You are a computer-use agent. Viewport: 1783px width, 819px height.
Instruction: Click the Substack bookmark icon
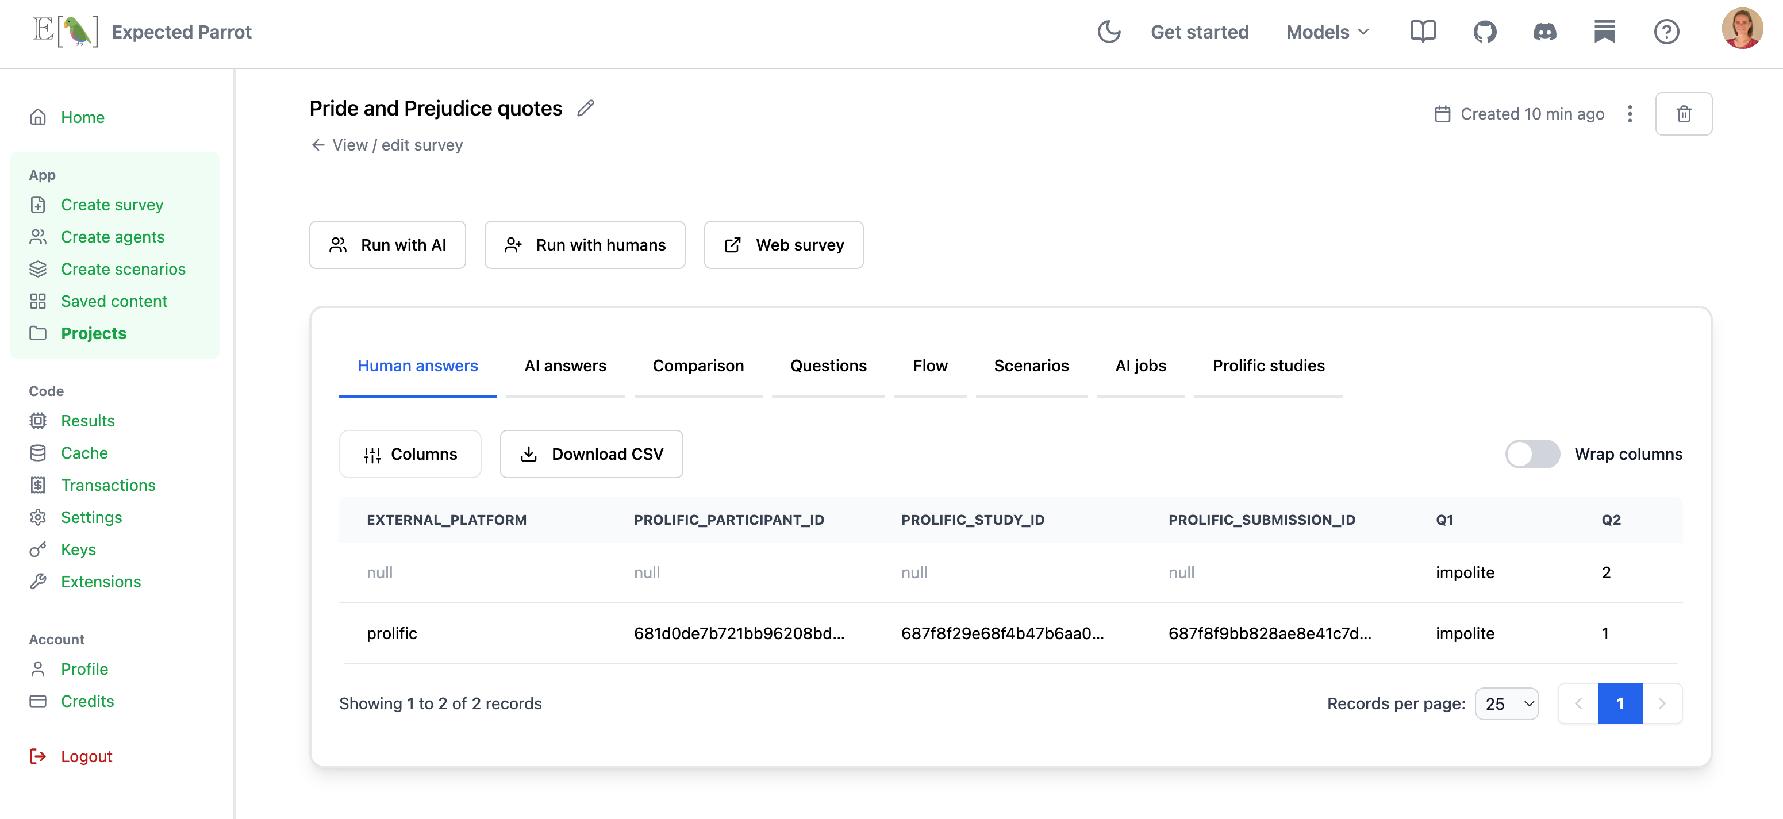coord(1604,32)
